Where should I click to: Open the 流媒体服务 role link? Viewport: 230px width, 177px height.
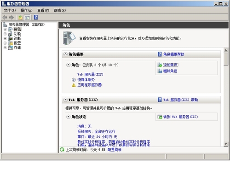(86, 80)
